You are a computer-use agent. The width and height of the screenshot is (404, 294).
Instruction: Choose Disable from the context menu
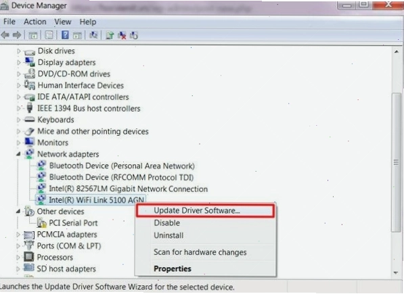[205, 223]
